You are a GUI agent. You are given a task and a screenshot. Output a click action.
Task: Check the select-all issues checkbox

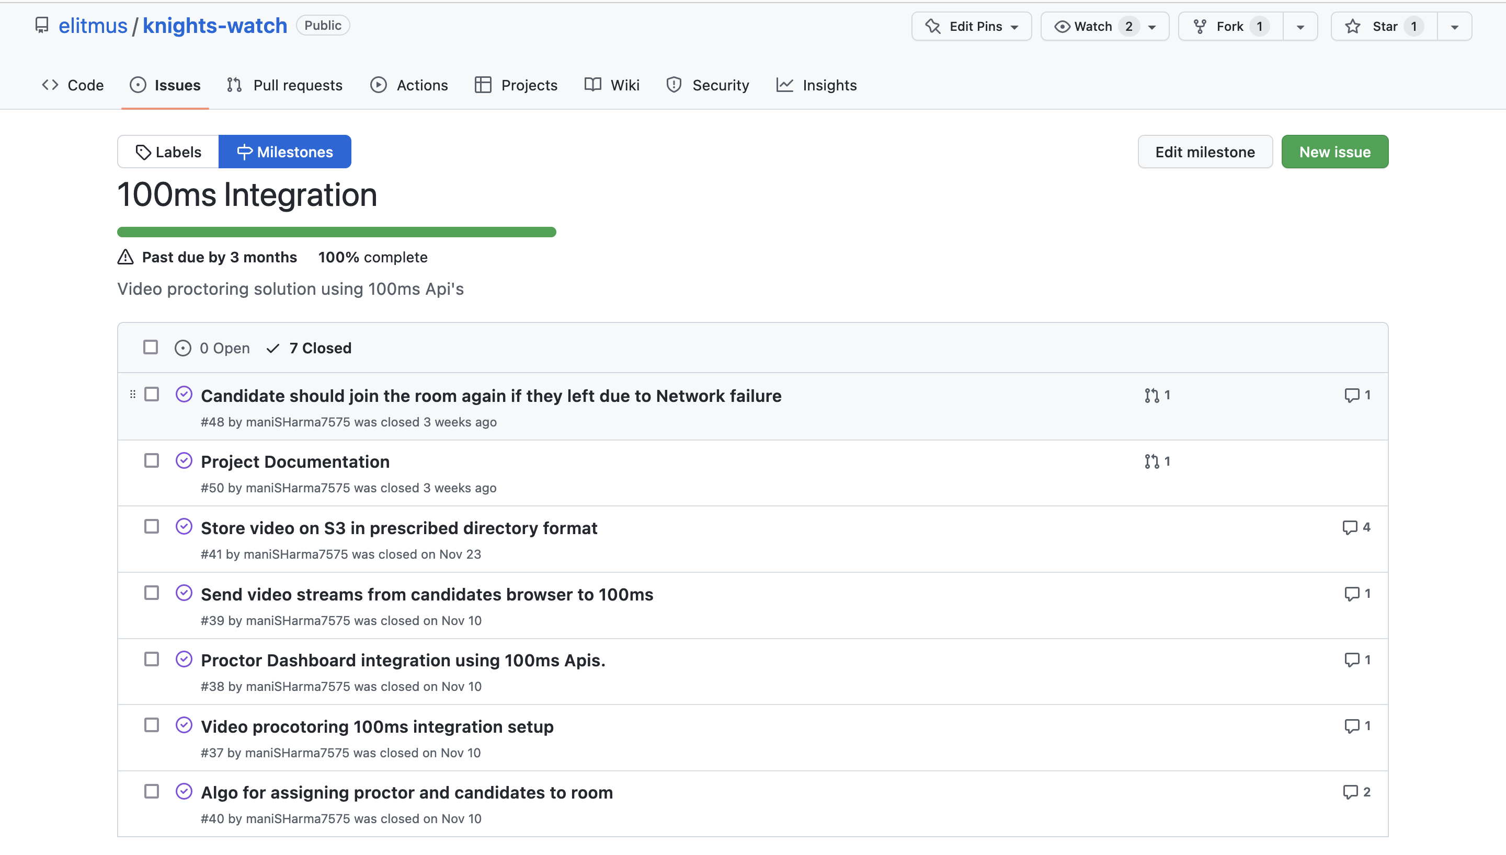click(x=151, y=348)
